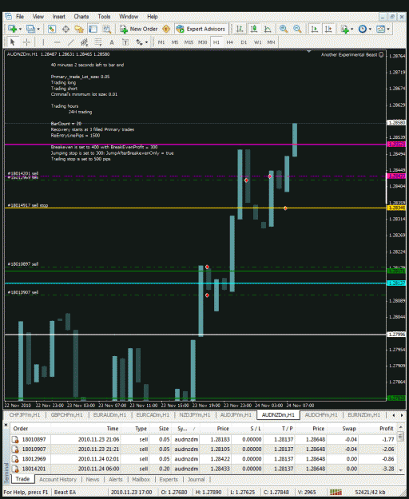Click the terminal vertical scrollbar
The image size is (409, 499).
[x=401, y=449]
